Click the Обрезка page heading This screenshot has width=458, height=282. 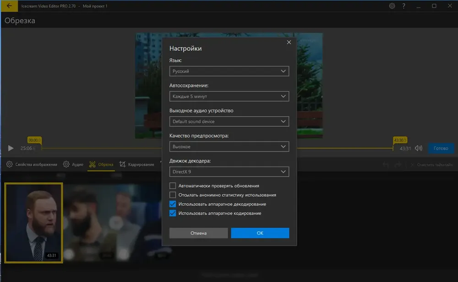click(x=20, y=21)
